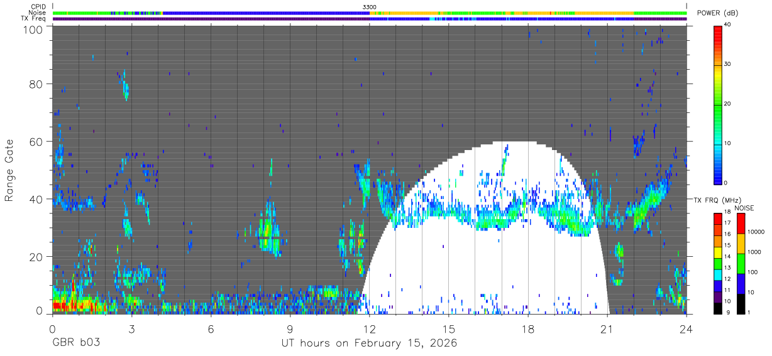This screenshot has width=772, height=356.
Task: Click the green 13-14 MHz swatch in TX FRQ legend
Action: click(x=717, y=262)
